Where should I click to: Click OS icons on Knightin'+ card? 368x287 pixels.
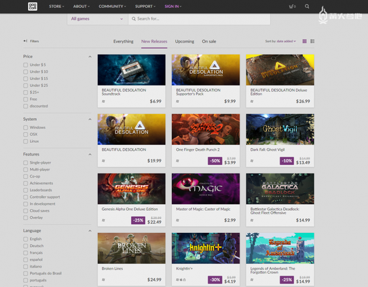[181, 280]
